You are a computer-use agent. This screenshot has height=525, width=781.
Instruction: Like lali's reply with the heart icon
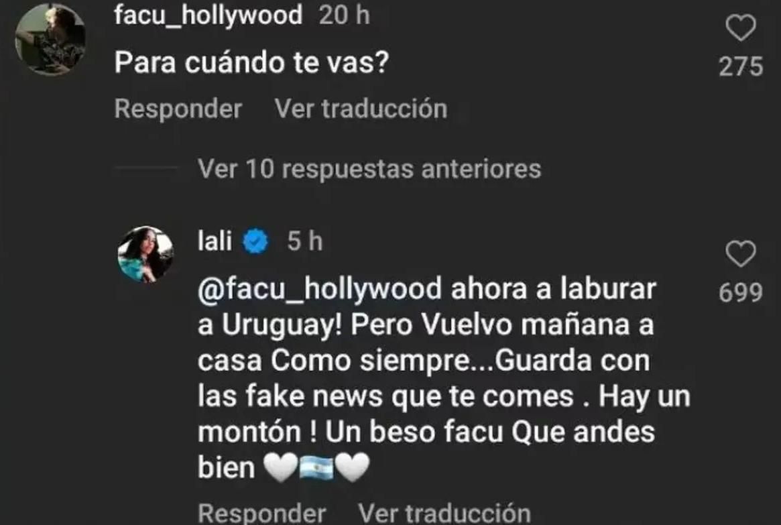741,253
